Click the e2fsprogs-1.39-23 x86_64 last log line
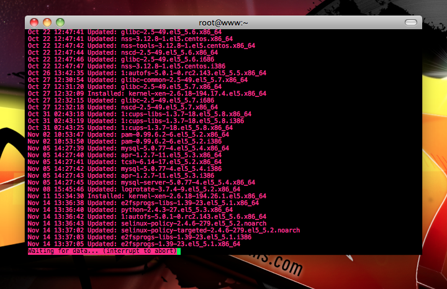The height and width of the screenshot is (289, 447). pyautogui.click(x=134, y=244)
